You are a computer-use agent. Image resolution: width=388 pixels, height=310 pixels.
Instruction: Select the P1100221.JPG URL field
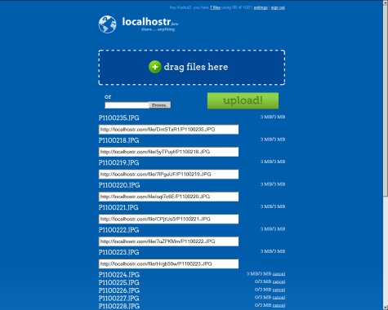pos(168,219)
